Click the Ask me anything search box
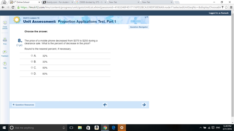Image resolution: width=234 pixels, height=131 pixels. click(x=37, y=128)
